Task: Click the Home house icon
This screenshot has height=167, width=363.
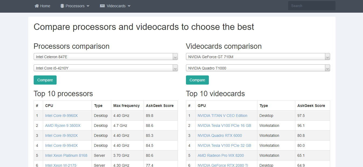Action: coord(37,6)
